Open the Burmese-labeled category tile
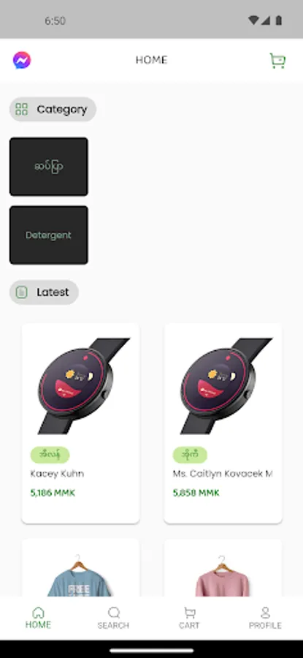This screenshot has height=658, width=303. pyautogui.click(x=49, y=167)
